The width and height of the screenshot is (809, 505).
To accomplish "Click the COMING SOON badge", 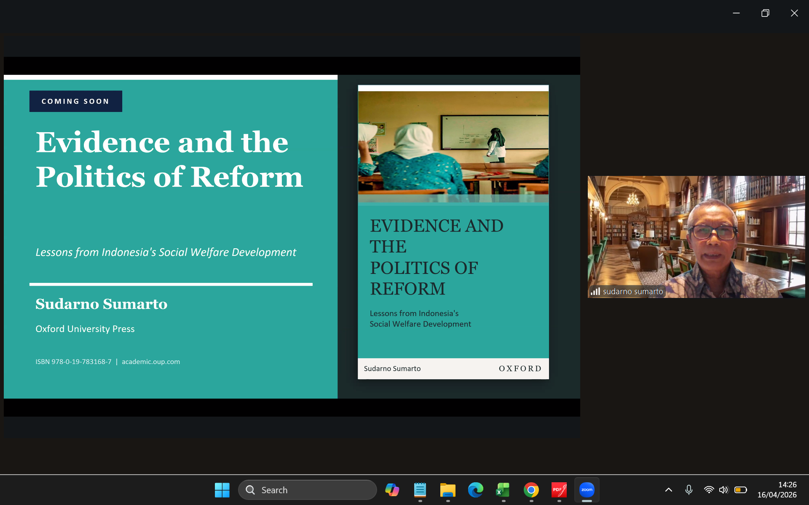I will (x=76, y=101).
